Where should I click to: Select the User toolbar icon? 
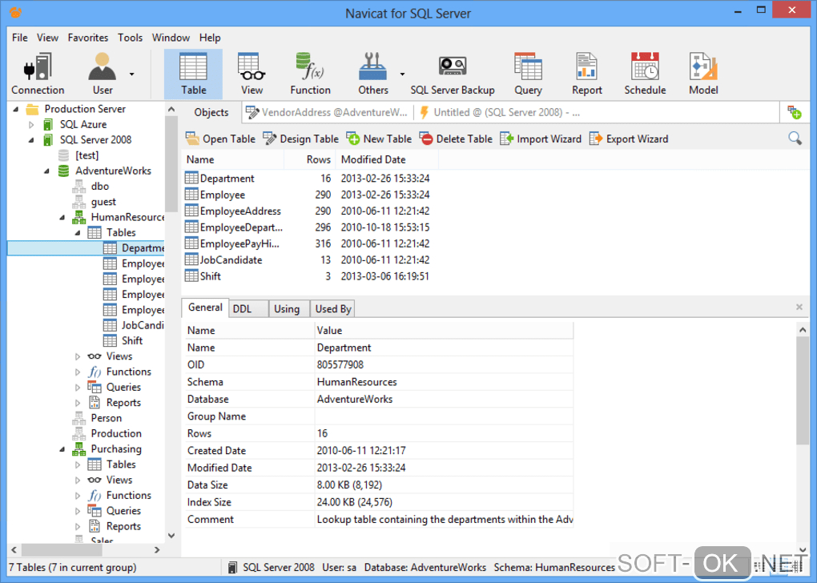point(103,74)
